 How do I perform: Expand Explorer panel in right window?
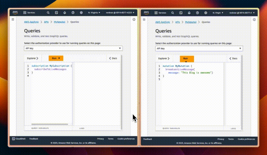(164, 58)
